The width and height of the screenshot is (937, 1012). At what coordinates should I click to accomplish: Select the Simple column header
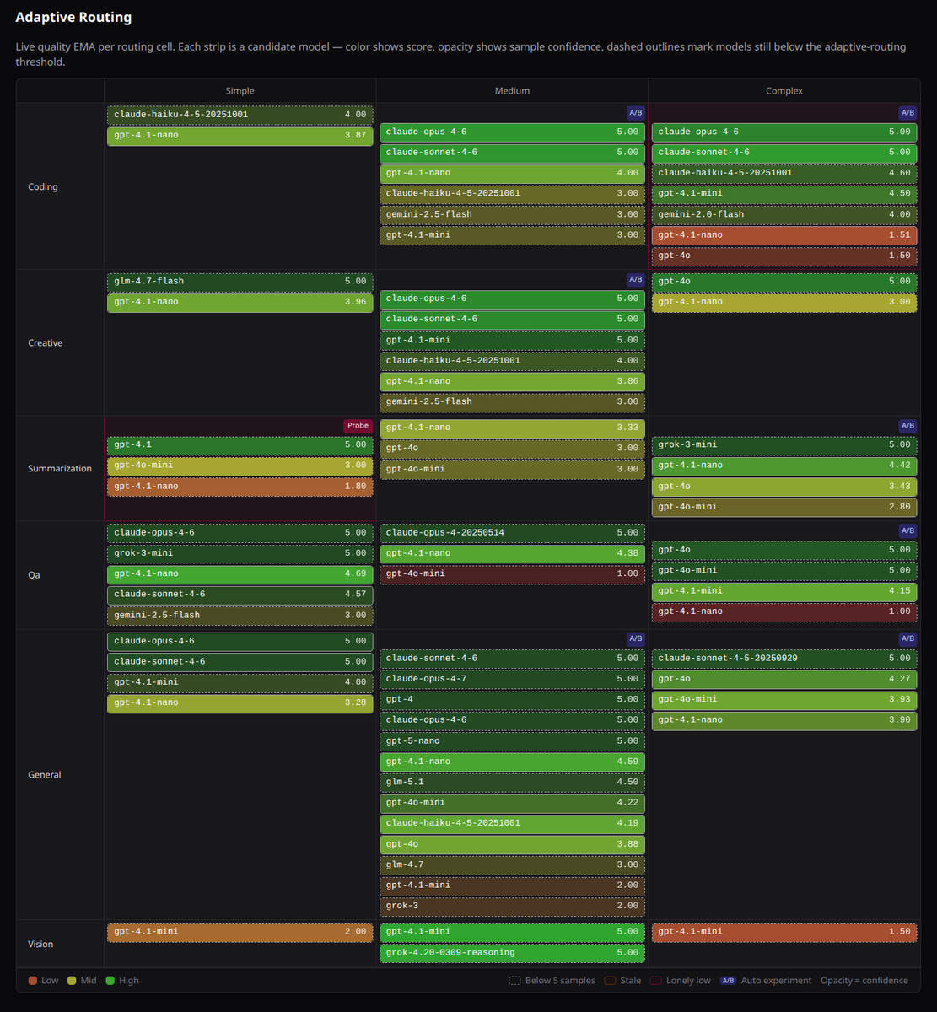click(x=240, y=91)
